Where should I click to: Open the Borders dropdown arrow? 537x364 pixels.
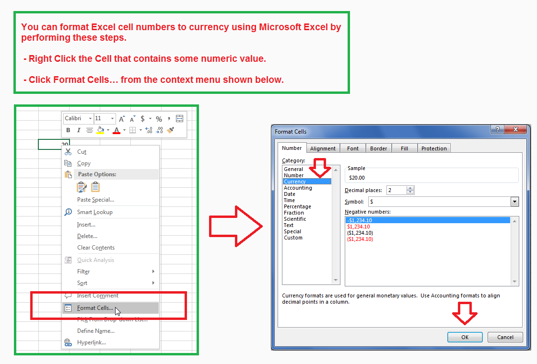pos(140,130)
